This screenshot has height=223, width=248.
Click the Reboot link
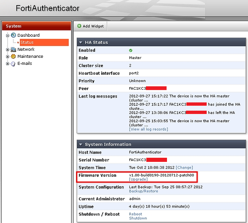pos(136,214)
